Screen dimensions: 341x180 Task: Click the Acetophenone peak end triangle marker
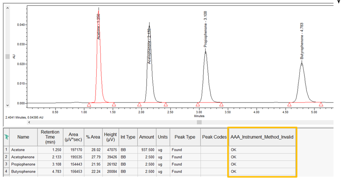tap(166, 105)
